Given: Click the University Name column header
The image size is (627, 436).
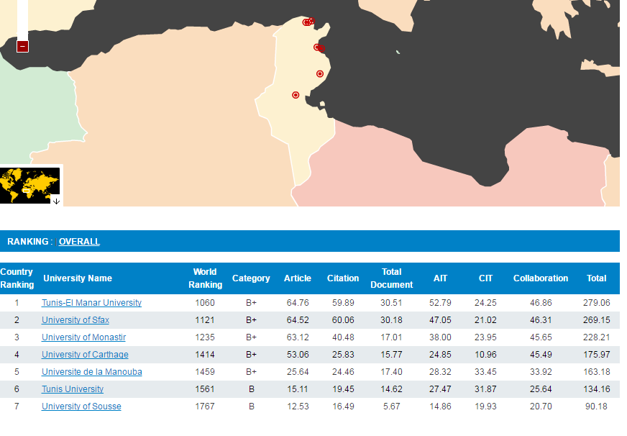Looking at the screenshot, I should pos(78,278).
